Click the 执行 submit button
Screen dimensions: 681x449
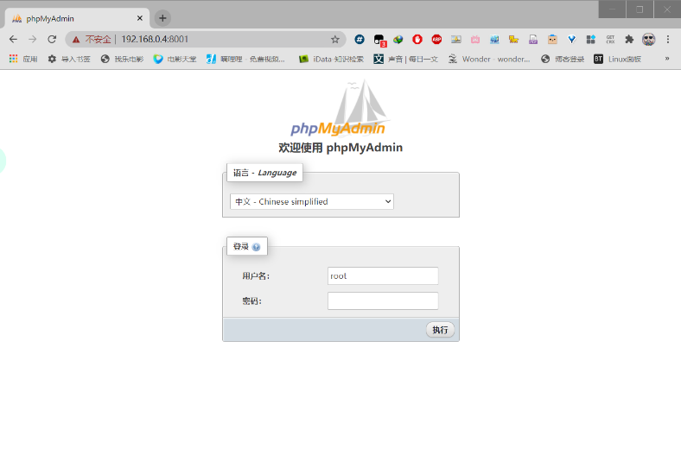(440, 330)
